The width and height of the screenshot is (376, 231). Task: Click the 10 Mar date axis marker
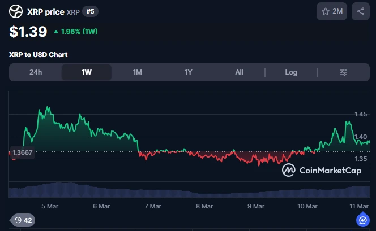[307, 206]
